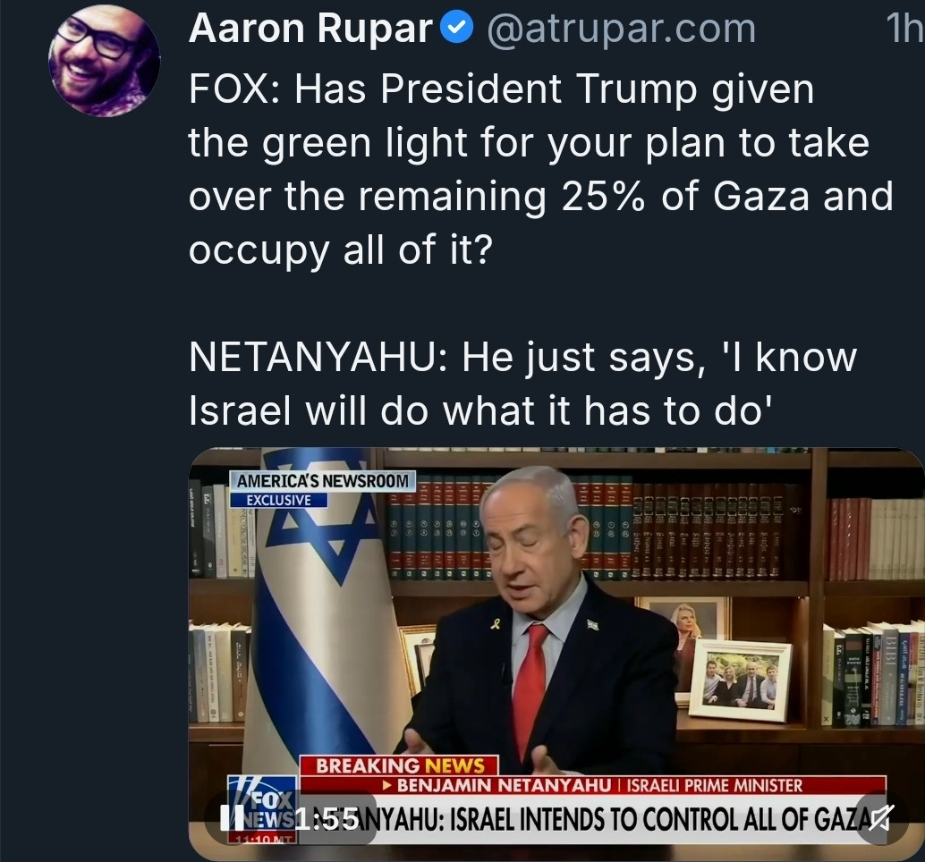Click the blue verified checkmark badge
Image resolution: width=925 pixels, height=862 pixels.
tap(458, 29)
